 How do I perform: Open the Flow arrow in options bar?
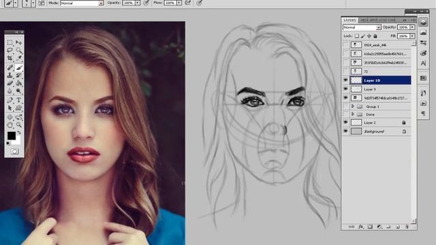coord(179,3)
